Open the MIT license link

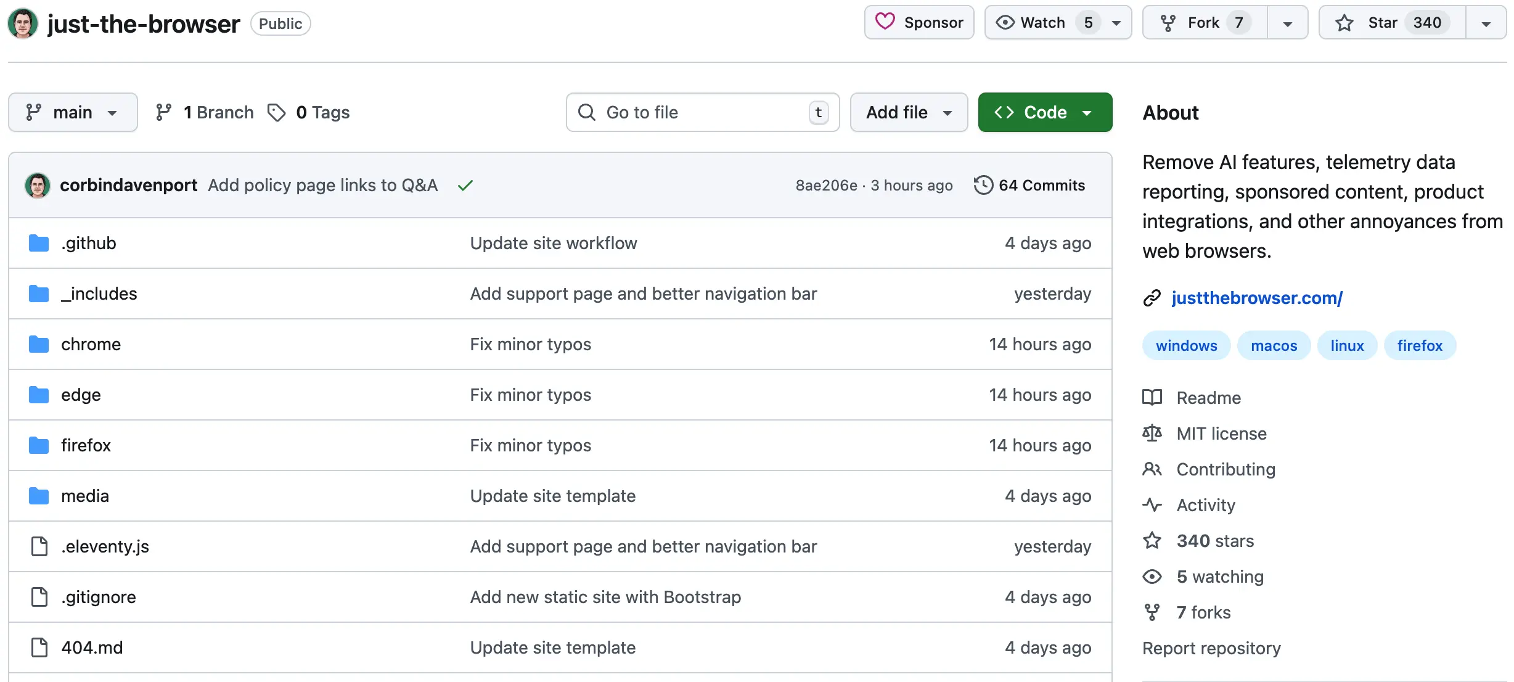click(x=1221, y=433)
